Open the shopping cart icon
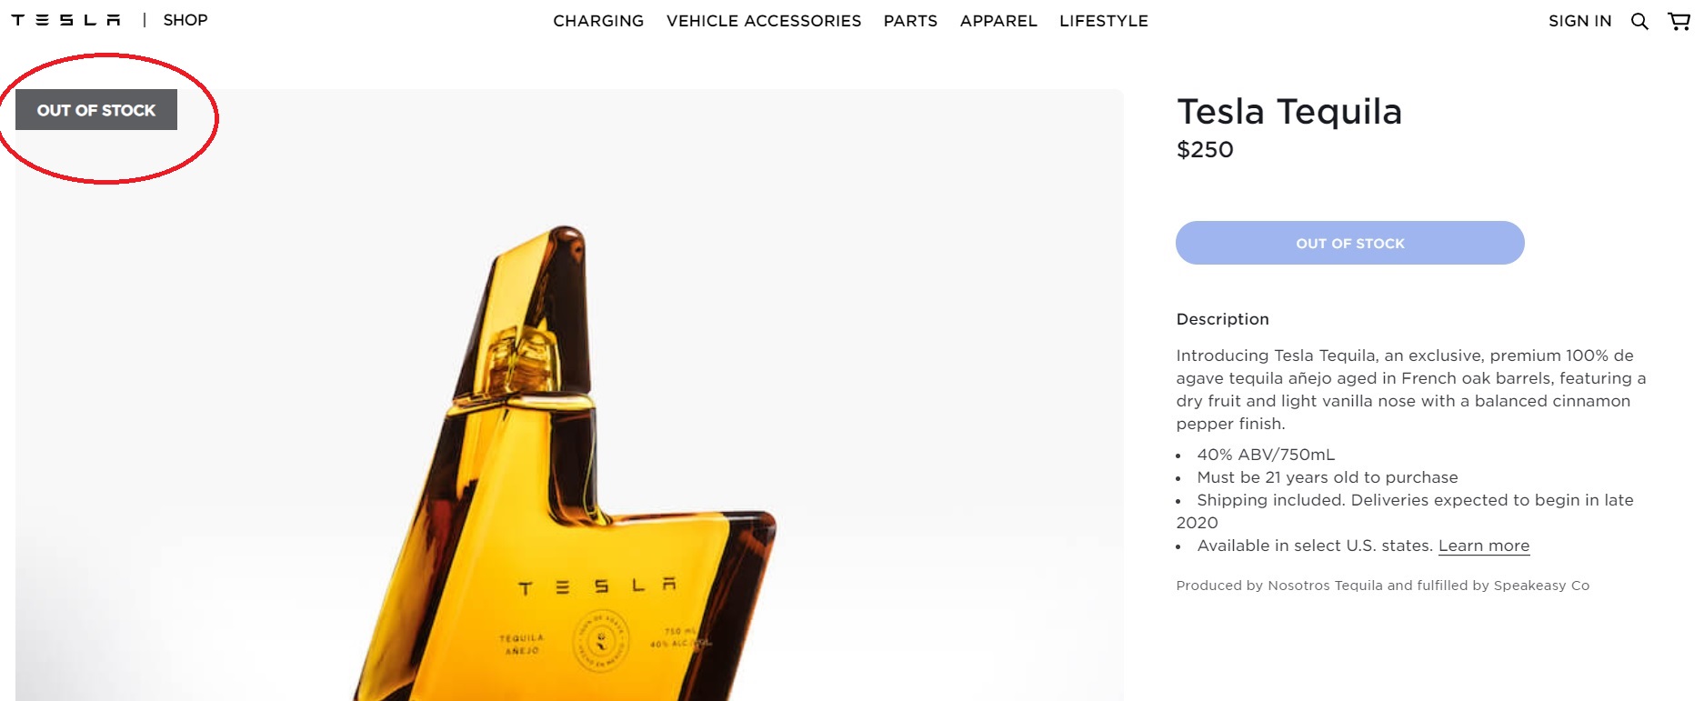Image resolution: width=1704 pixels, height=701 pixels. 1679,21
